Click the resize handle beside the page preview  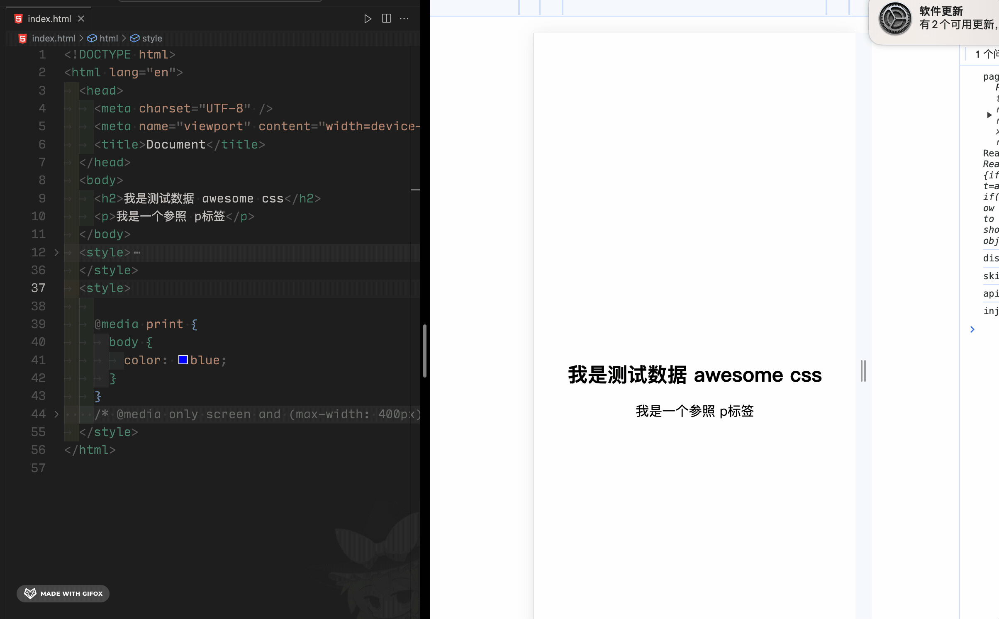click(863, 370)
